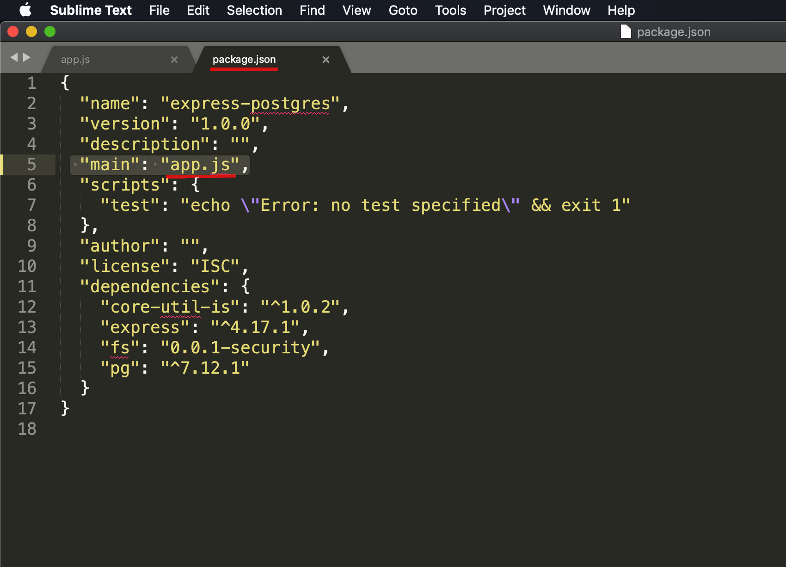Click line number 5 in the gutter

(x=31, y=164)
